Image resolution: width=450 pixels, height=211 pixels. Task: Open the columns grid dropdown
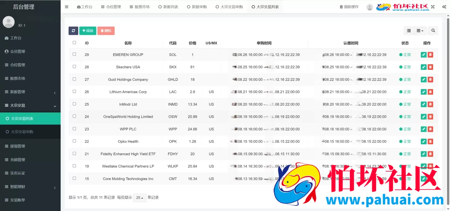point(420,31)
